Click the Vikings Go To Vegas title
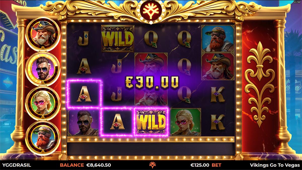 (275, 165)
